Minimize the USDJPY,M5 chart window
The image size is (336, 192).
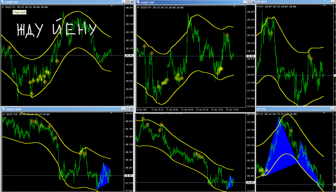click(x=245, y=2)
